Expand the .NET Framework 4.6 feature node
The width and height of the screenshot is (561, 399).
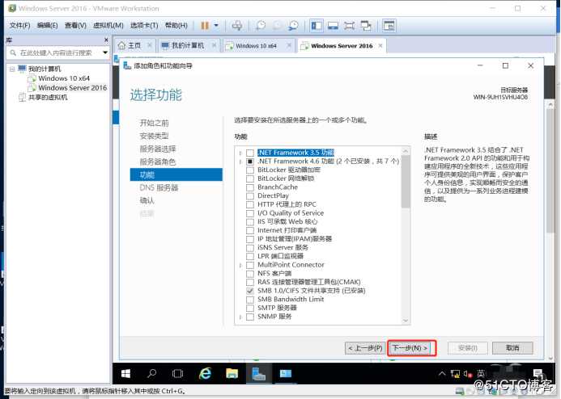coord(240,162)
